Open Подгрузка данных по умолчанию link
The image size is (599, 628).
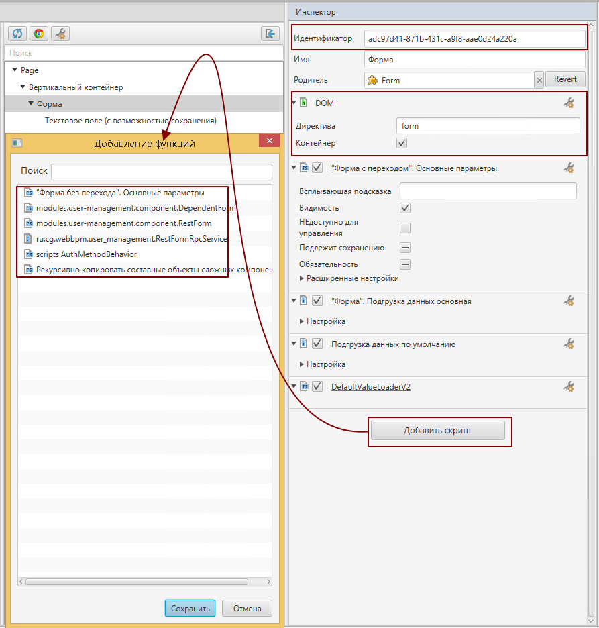393,344
